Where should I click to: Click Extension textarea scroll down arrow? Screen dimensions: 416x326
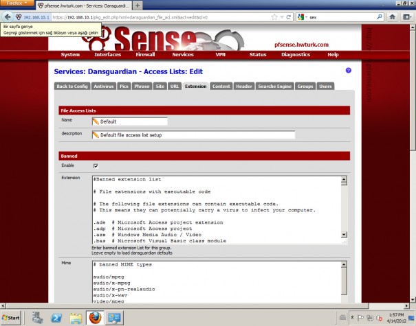[x=344, y=235]
